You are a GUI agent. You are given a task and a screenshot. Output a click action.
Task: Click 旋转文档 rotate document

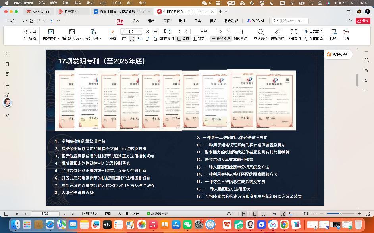167,35
